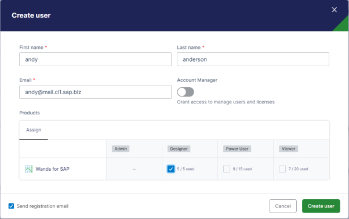Focus the Last name field
This screenshot has width=349, height=219.
(x=253, y=59)
